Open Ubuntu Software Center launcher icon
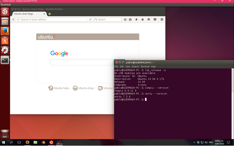The image size is (234, 146). tap(5, 41)
